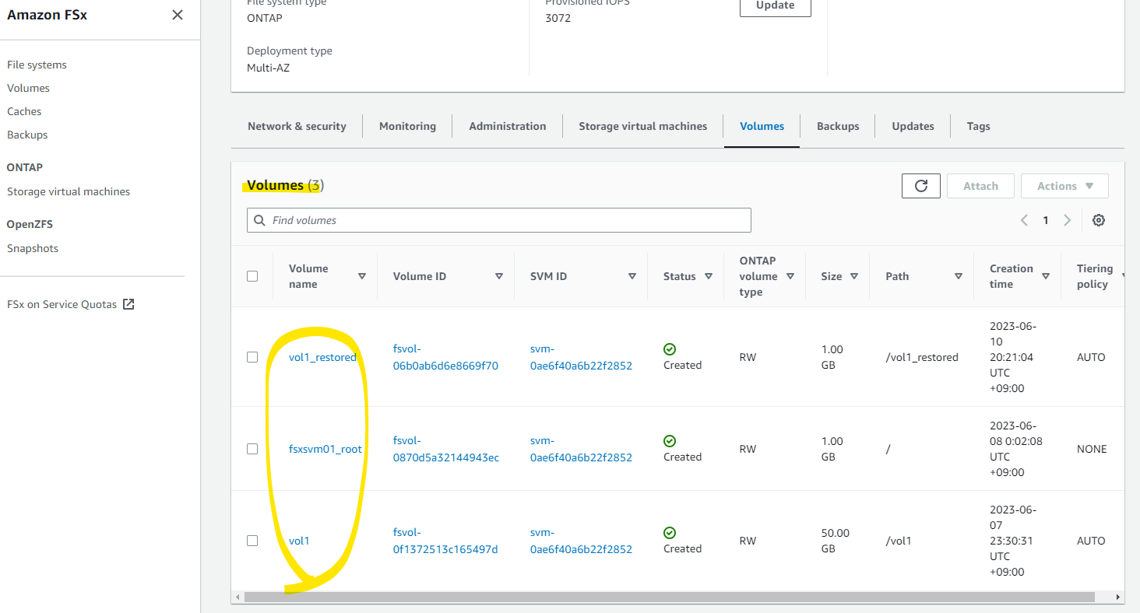Click the table horizontal scrollbar thumb

669,597
